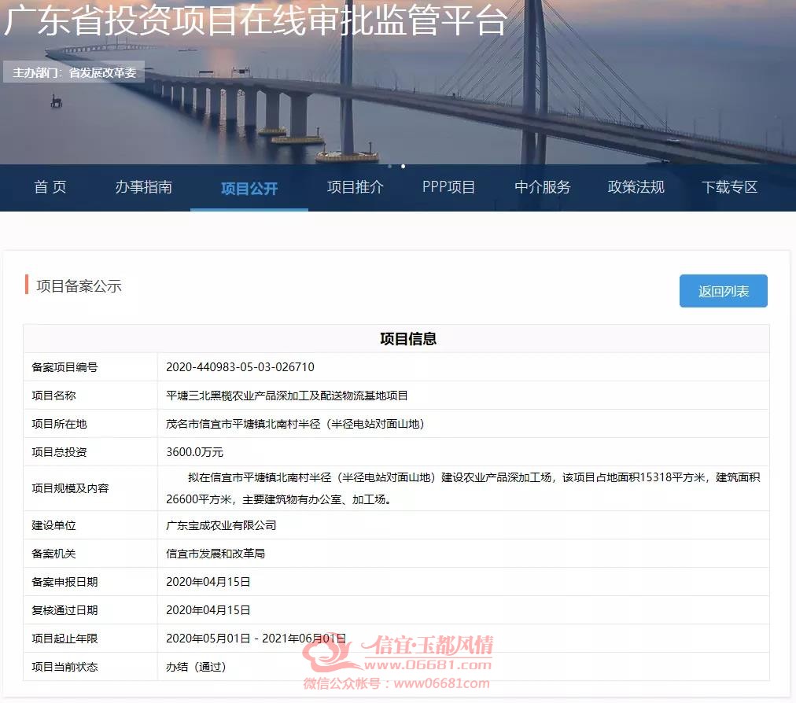Viewport: 796px width, 703px height.
Task: Click the 项目当前状态 row label
Action: click(64, 667)
